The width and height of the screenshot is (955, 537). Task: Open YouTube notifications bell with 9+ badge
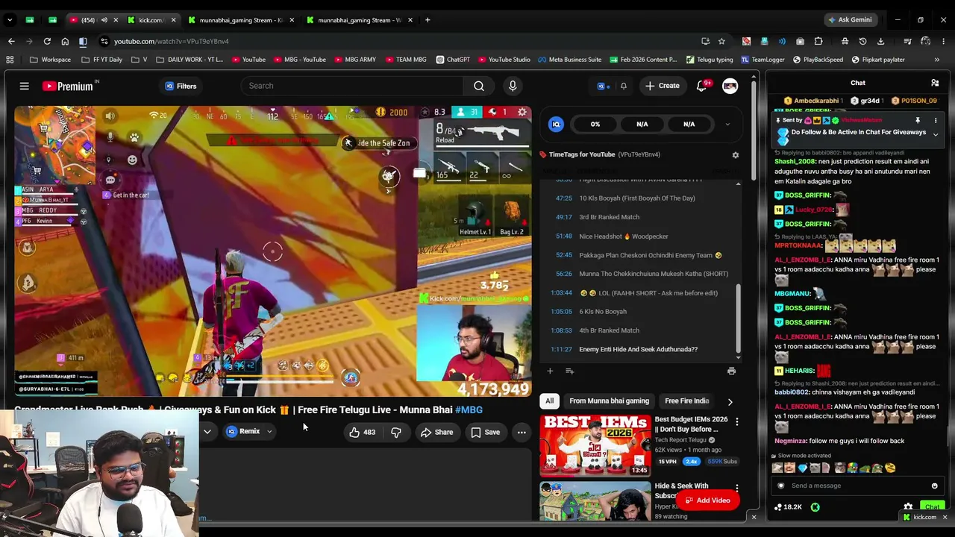point(702,86)
